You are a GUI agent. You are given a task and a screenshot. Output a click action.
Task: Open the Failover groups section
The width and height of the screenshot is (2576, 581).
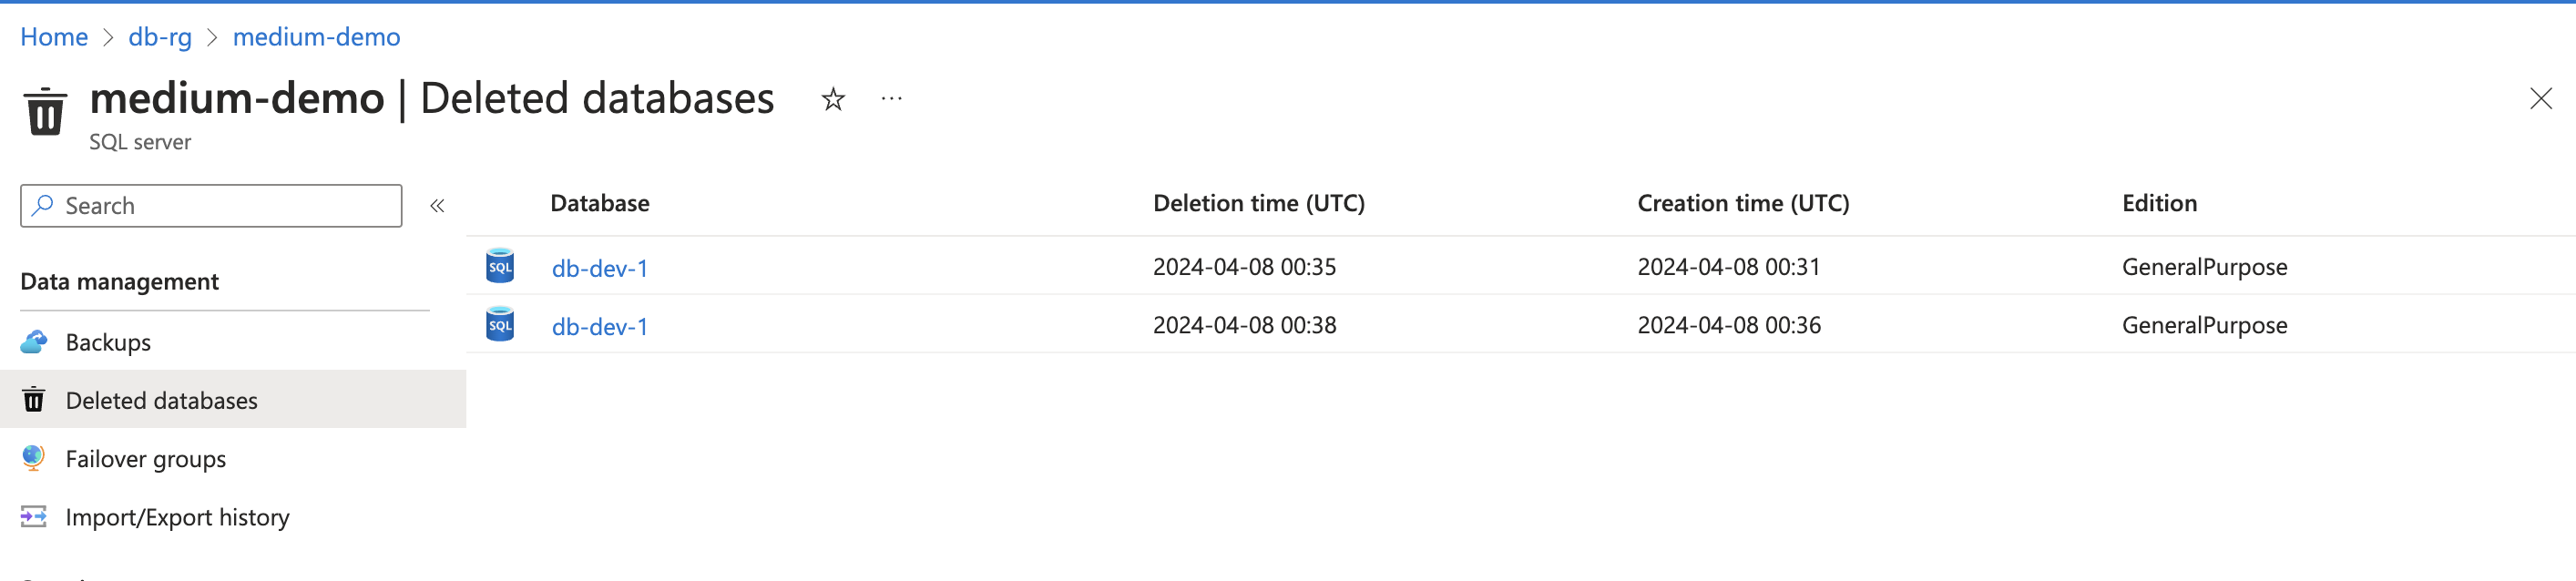coord(145,458)
